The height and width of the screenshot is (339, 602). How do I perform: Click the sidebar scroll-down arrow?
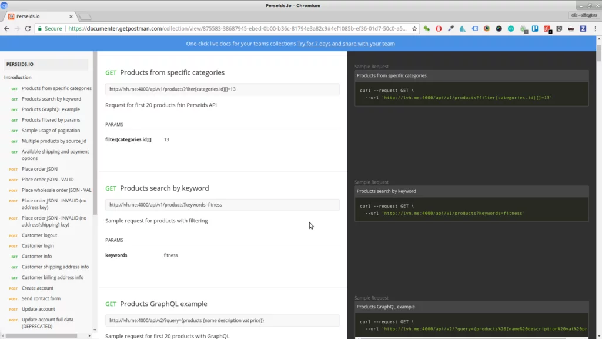coord(95,330)
